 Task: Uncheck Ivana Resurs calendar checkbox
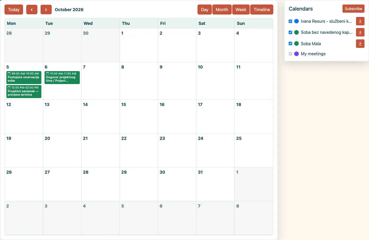click(290, 21)
